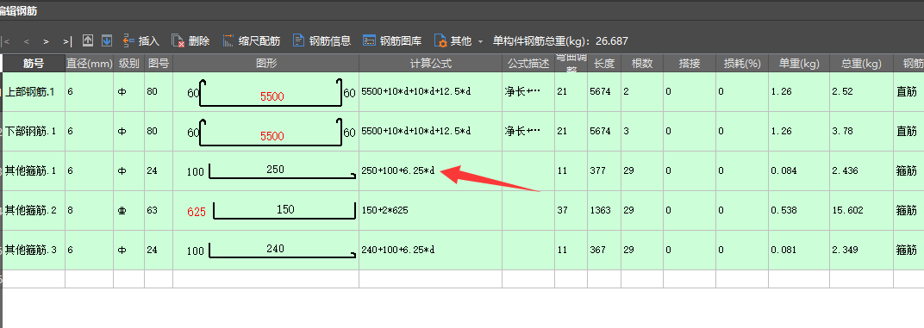Click formula 250+100+6.25*d cell

pyautogui.click(x=431, y=170)
